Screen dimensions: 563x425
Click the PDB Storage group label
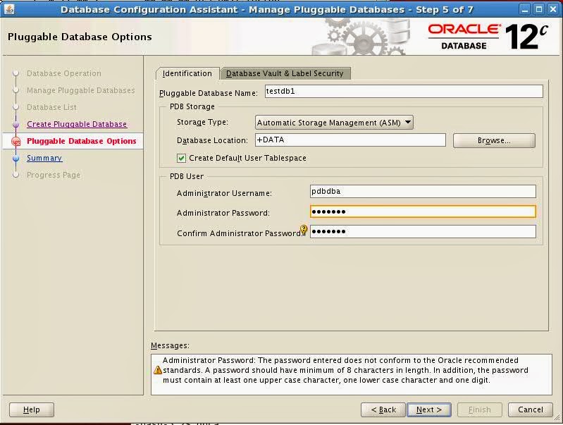(x=192, y=106)
